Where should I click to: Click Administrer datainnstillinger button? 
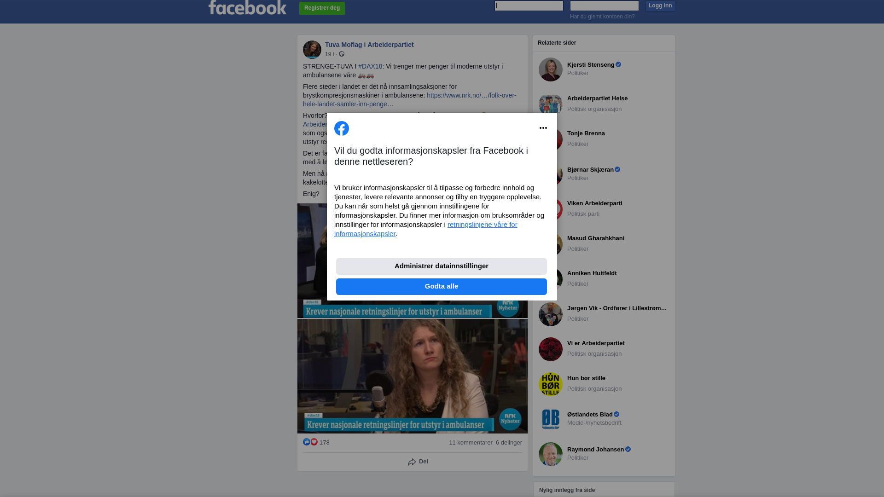tap(442, 266)
